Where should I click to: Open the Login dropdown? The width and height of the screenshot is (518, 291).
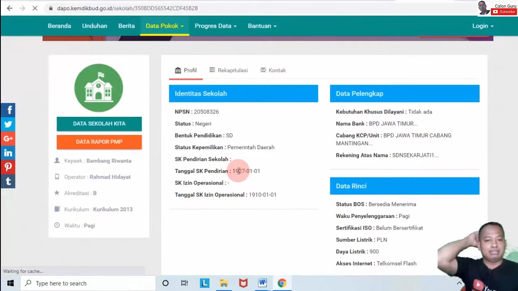(x=482, y=26)
